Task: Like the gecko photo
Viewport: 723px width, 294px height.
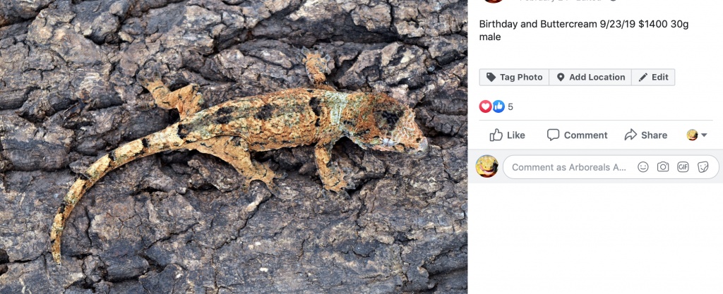Action: [507, 135]
